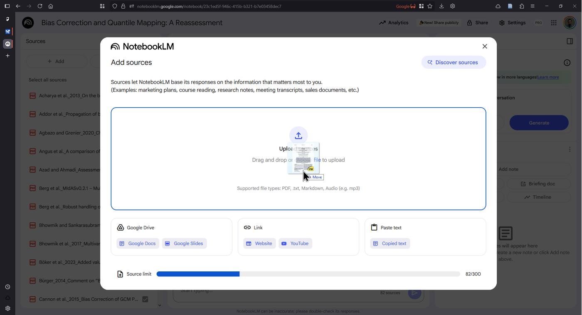This screenshot has width=582, height=315.
Task: Reload the browser page
Action: (39, 6)
